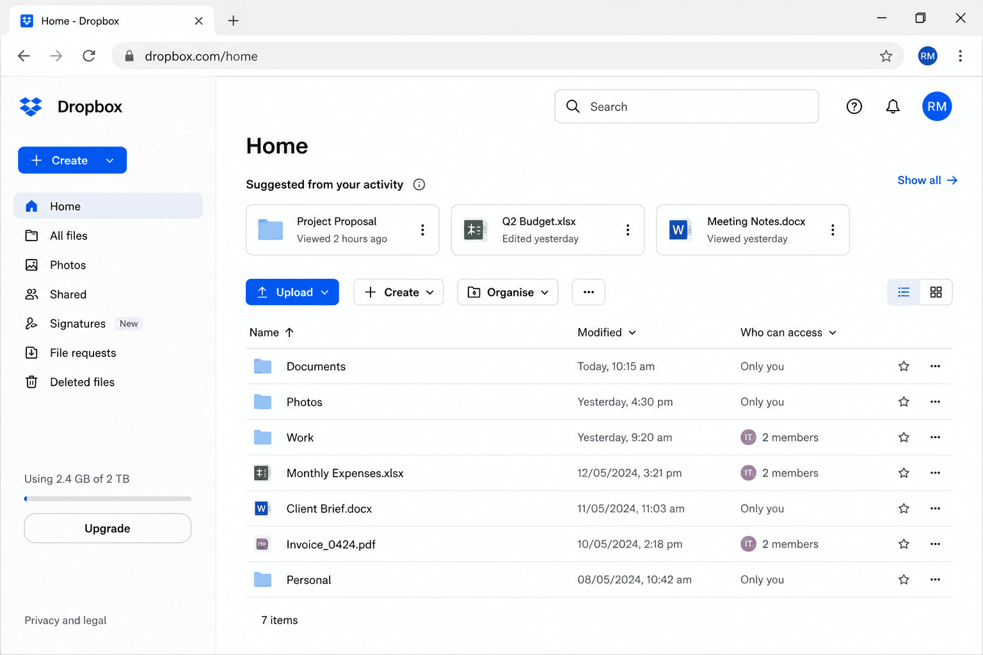Sort by Name column
Viewport: 983px width, 655px height.
[271, 333]
